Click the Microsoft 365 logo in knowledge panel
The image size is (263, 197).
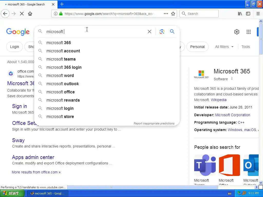(201, 74)
